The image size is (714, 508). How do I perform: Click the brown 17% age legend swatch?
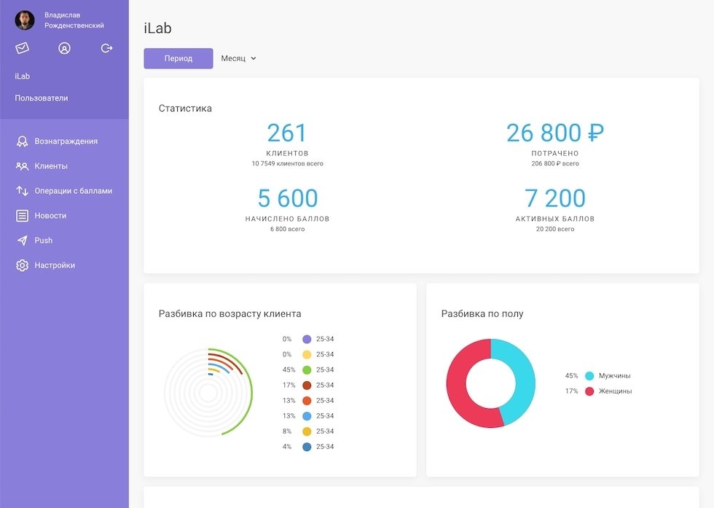click(307, 386)
